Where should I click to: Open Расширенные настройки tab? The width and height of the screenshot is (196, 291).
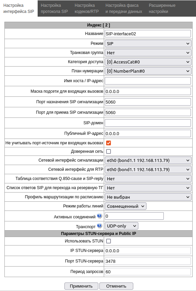pos(162,8)
